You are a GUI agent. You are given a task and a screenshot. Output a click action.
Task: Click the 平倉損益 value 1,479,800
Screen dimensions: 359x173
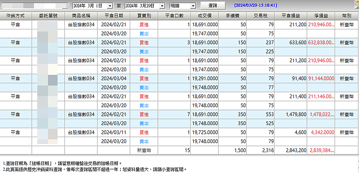[x=291, y=114]
